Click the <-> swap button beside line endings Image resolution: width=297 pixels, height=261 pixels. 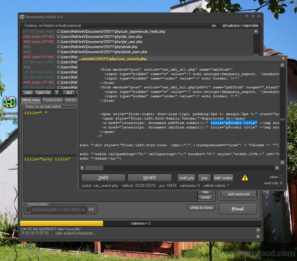91,210
